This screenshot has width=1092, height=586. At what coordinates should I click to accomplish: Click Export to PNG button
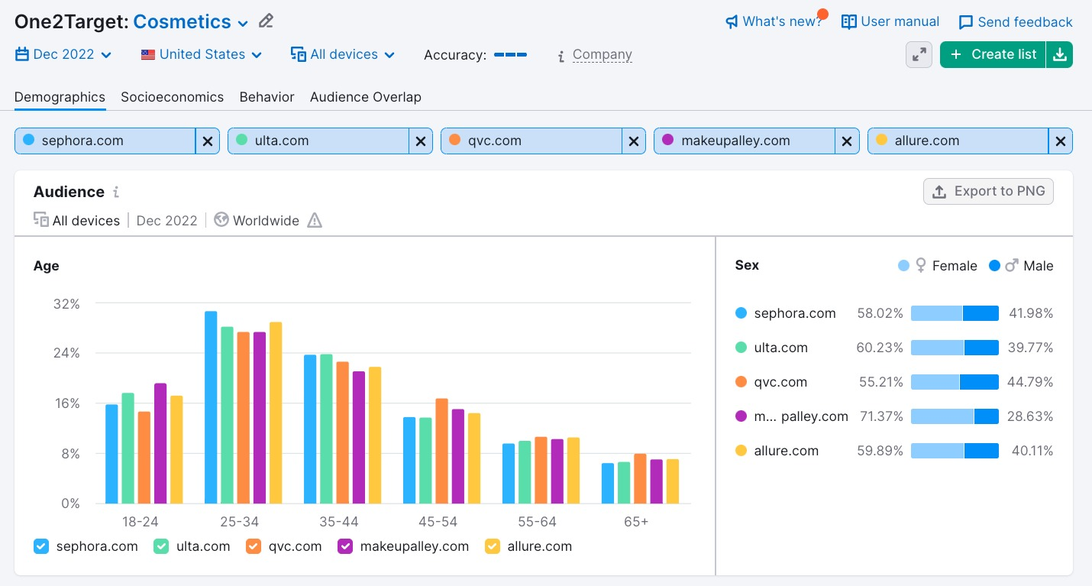tap(988, 191)
